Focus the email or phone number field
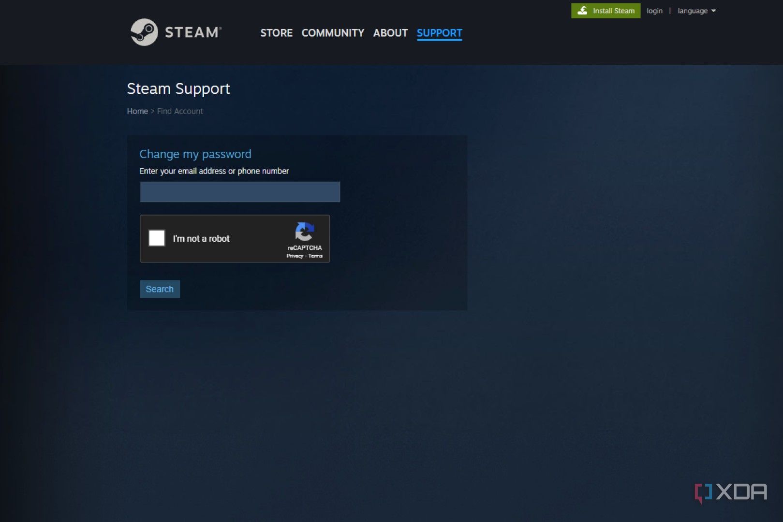Screen dimensions: 783x522 240,192
